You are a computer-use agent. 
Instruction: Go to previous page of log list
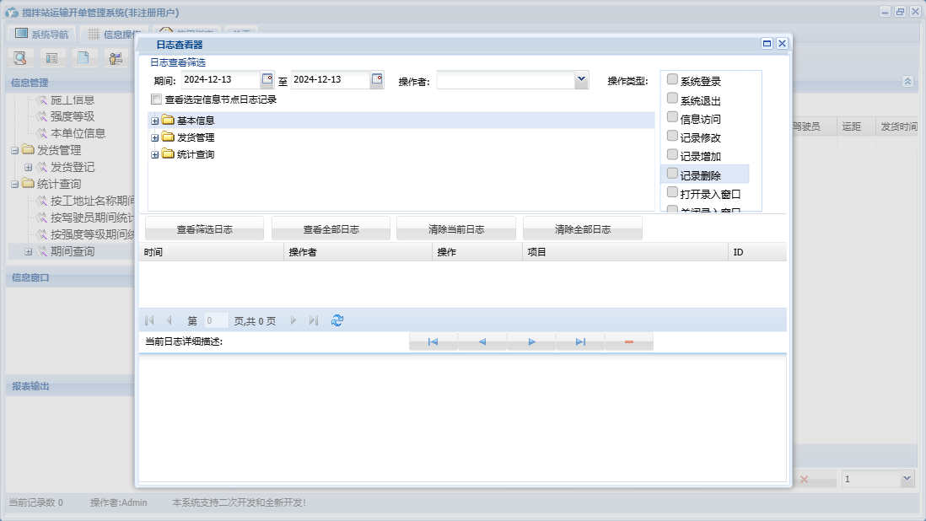169,320
